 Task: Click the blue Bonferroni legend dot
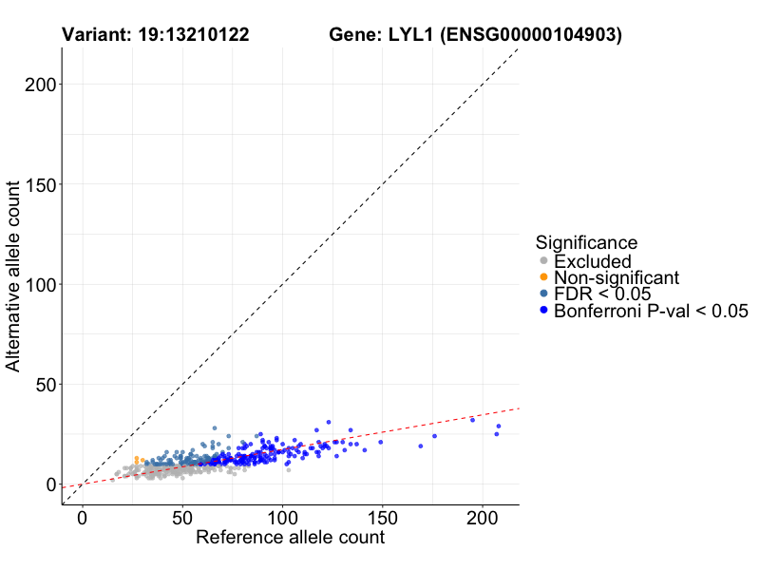pyautogui.click(x=543, y=310)
